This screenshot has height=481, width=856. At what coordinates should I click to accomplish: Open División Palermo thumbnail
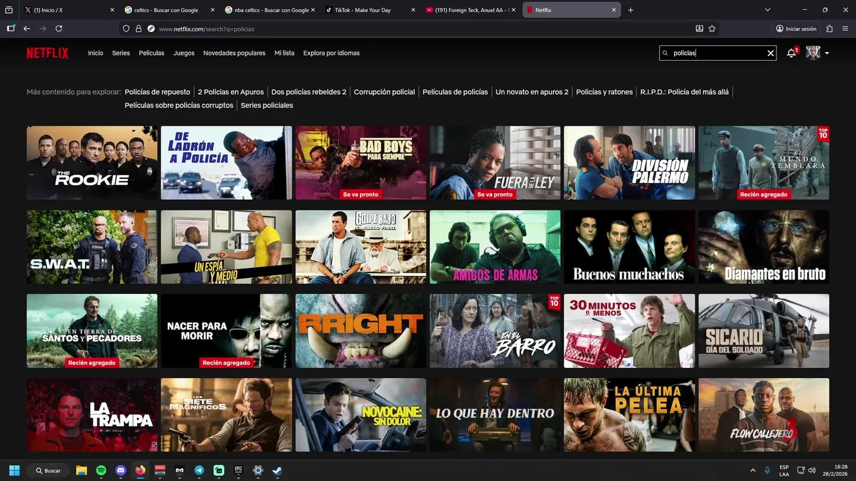point(629,162)
